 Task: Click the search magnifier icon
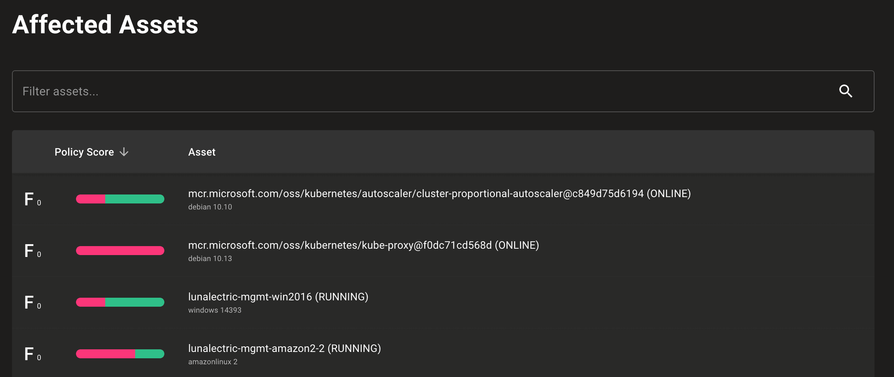tap(845, 91)
